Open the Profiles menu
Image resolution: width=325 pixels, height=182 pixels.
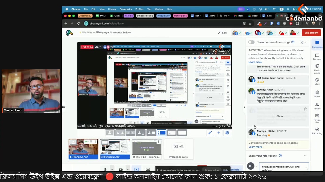coord(139,9)
